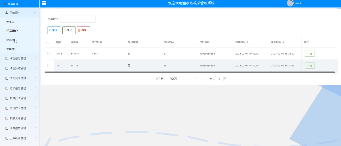
Task: Go to previous page with left arrow
Action: (x=189, y=79)
